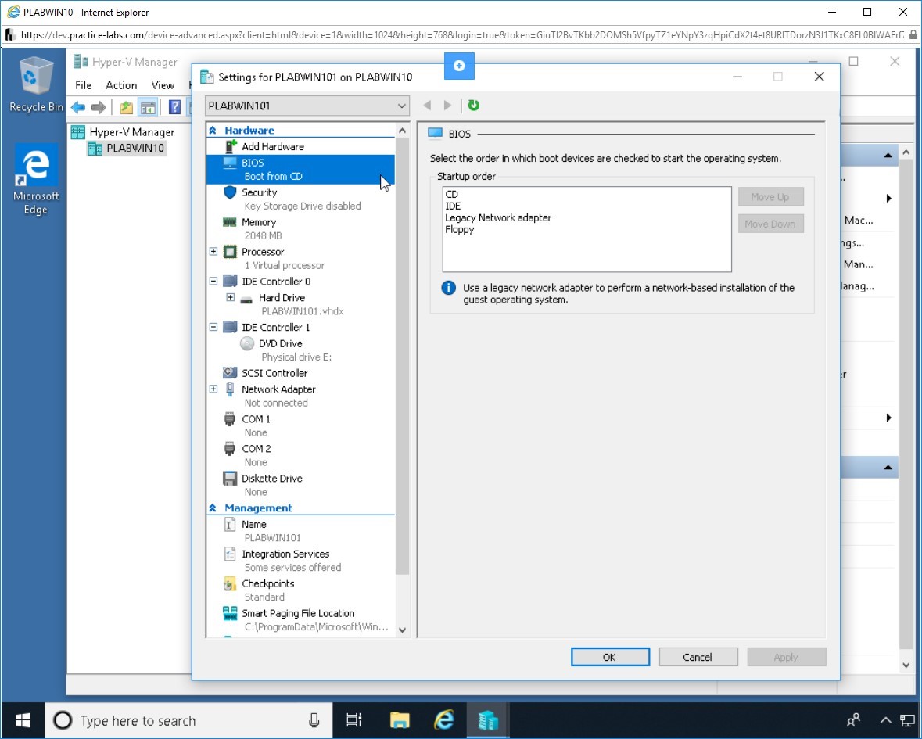Select Floppy in the startup order list
The width and height of the screenshot is (922, 739).
(x=459, y=230)
